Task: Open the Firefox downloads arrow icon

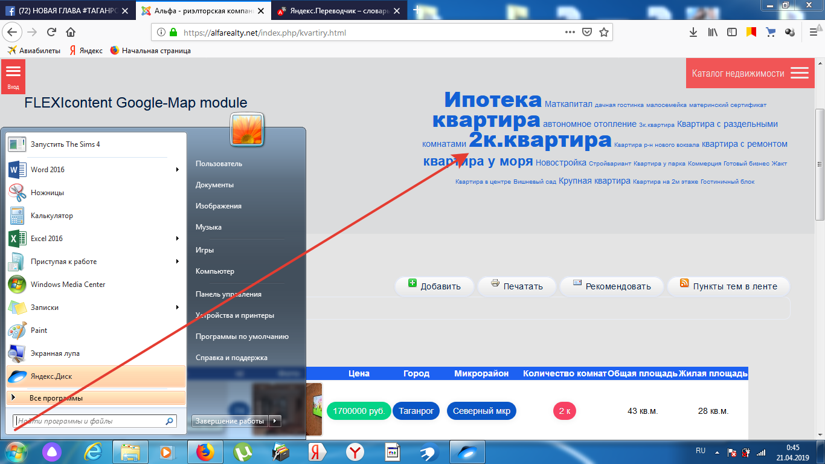Action: [x=693, y=33]
